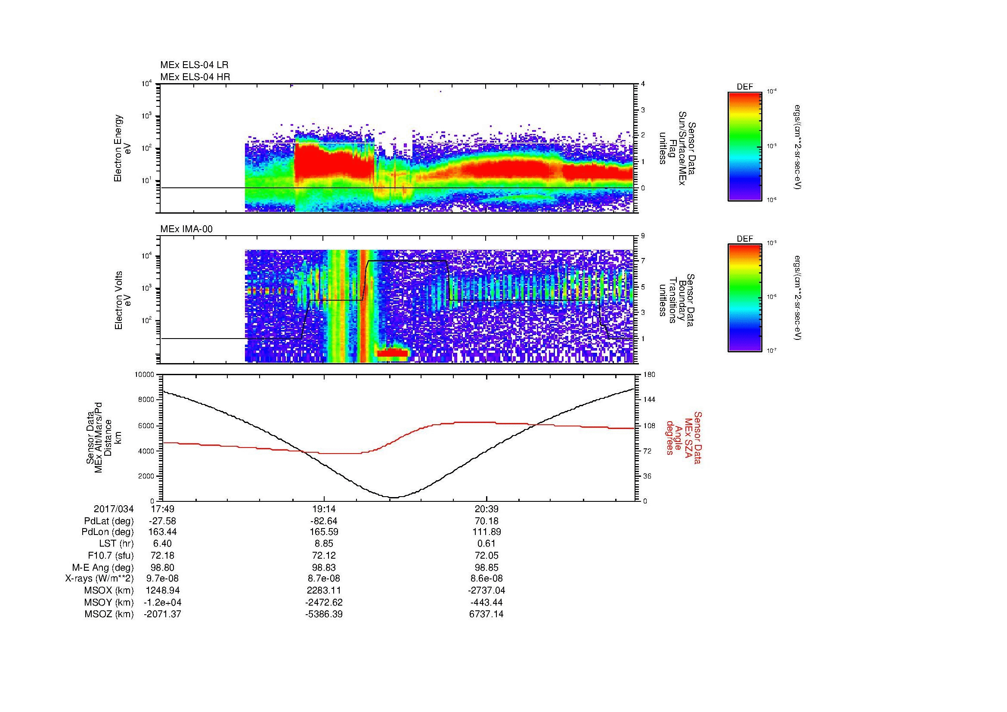
Task: Click the '17:49' time tick label
Action: click(162, 509)
